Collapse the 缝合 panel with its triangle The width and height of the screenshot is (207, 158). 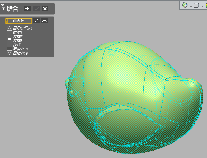[x=4, y=9]
